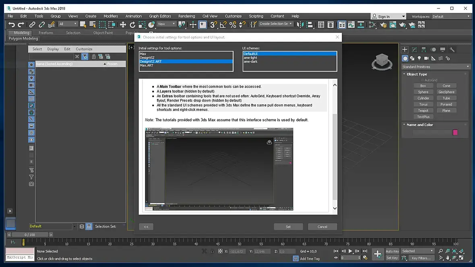The image size is (475, 267).
Task: Click the Unlink Selection icon
Action: 42,24
